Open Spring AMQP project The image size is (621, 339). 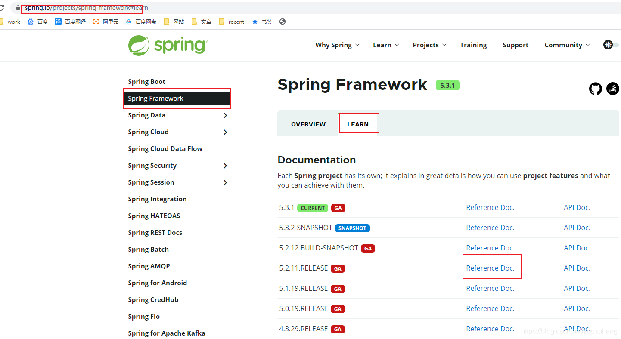point(149,266)
